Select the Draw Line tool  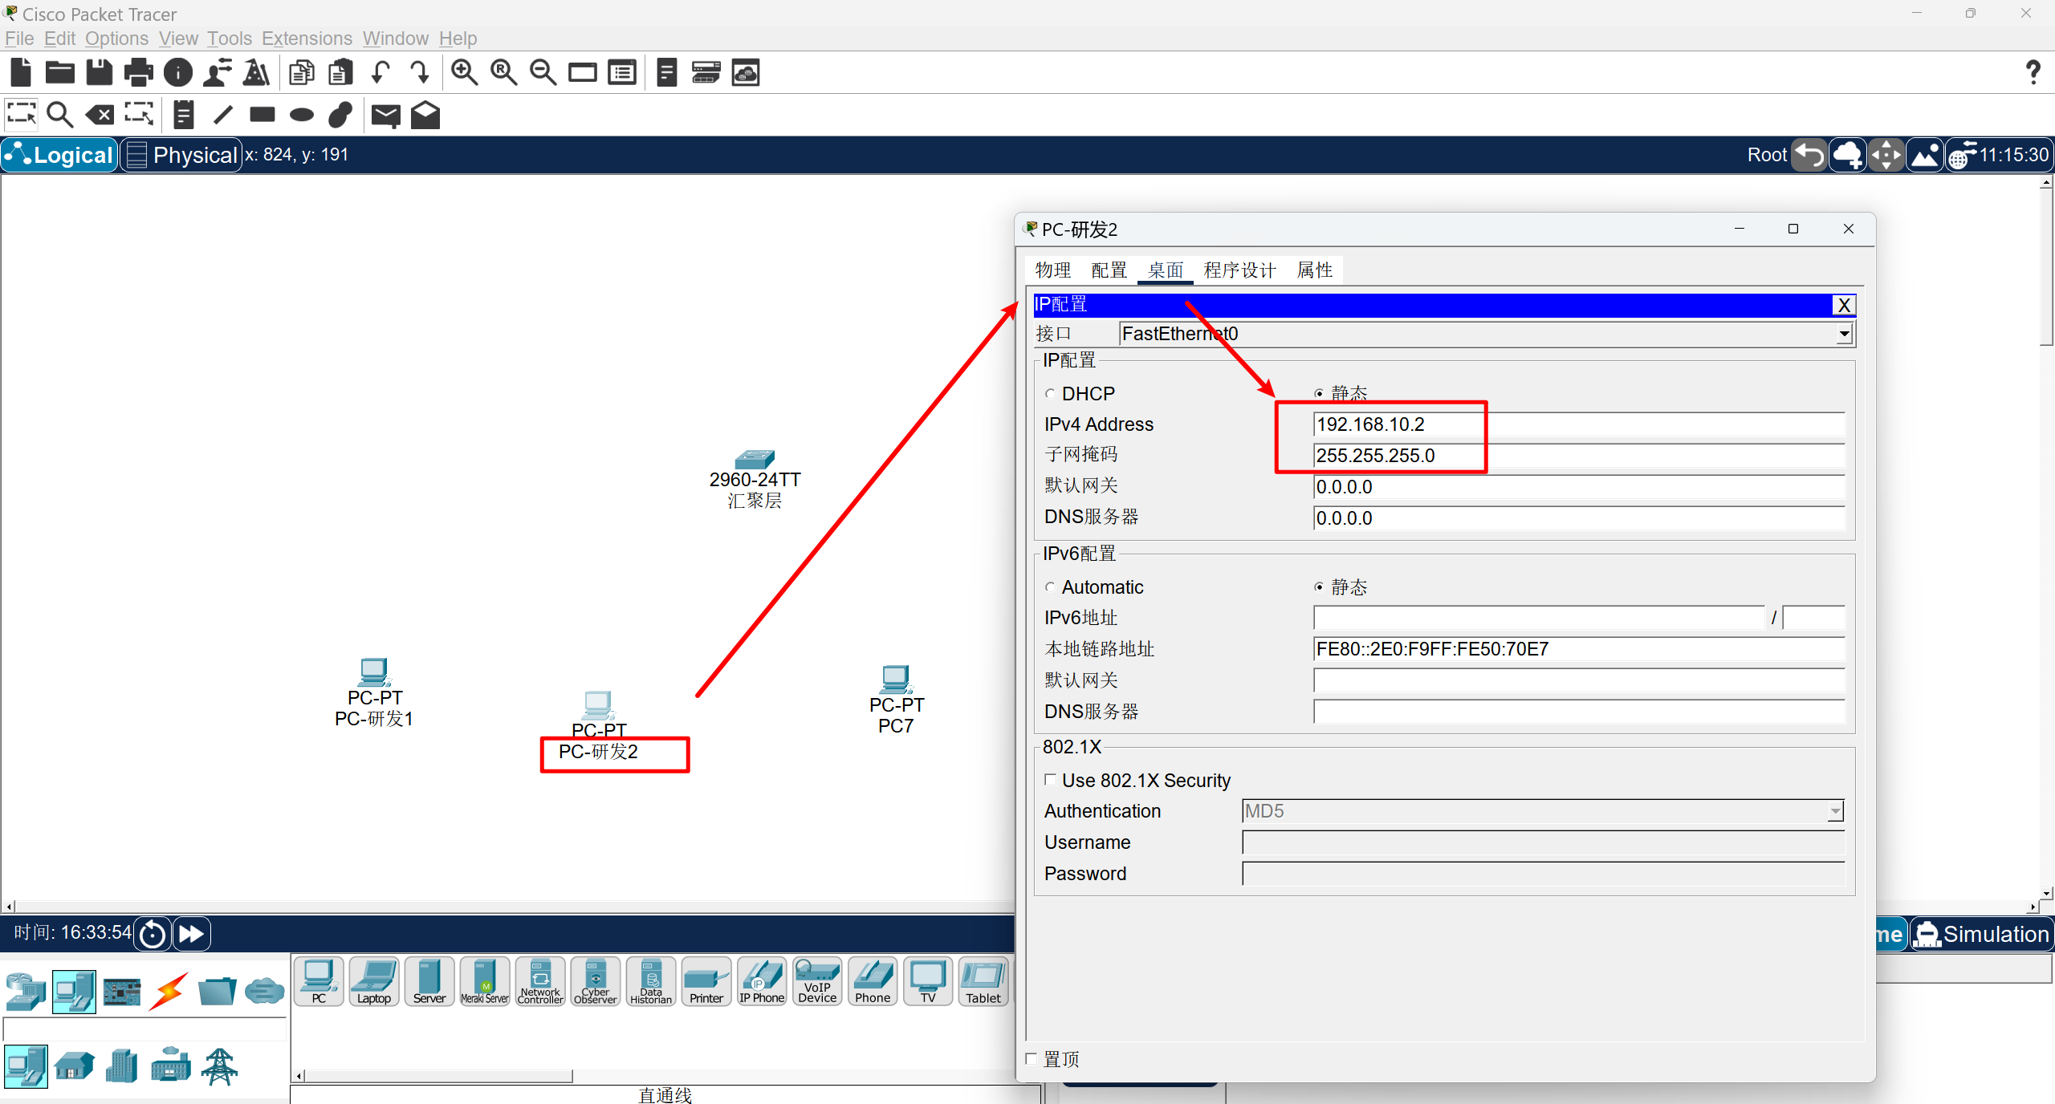tap(223, 115)
